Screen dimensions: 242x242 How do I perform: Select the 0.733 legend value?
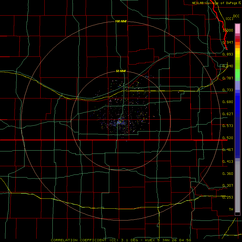[x=228, y=90]
